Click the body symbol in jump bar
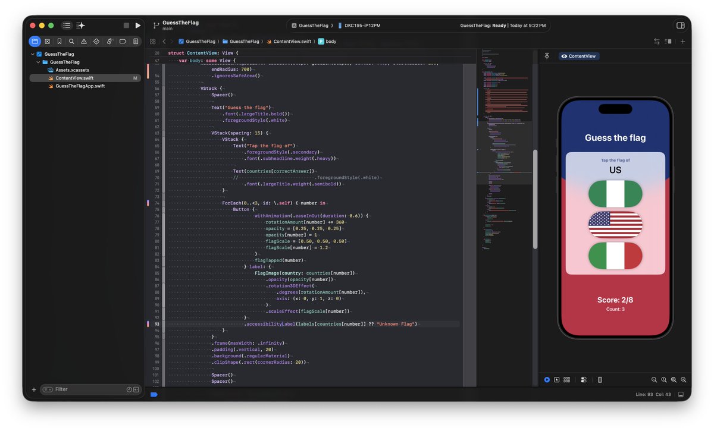Viewport: 714px width, 431px height. tap(327, 42)
